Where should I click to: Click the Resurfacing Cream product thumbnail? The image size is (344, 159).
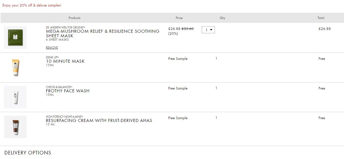(x=15, y=127)
